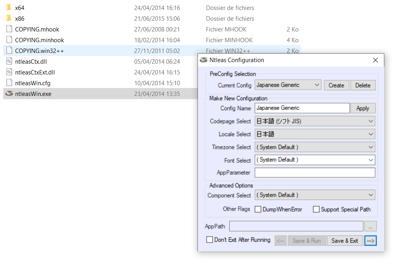Screen dimensions: 405x270
Task: Click the Apply button
Action: click(x=363, y=108)
